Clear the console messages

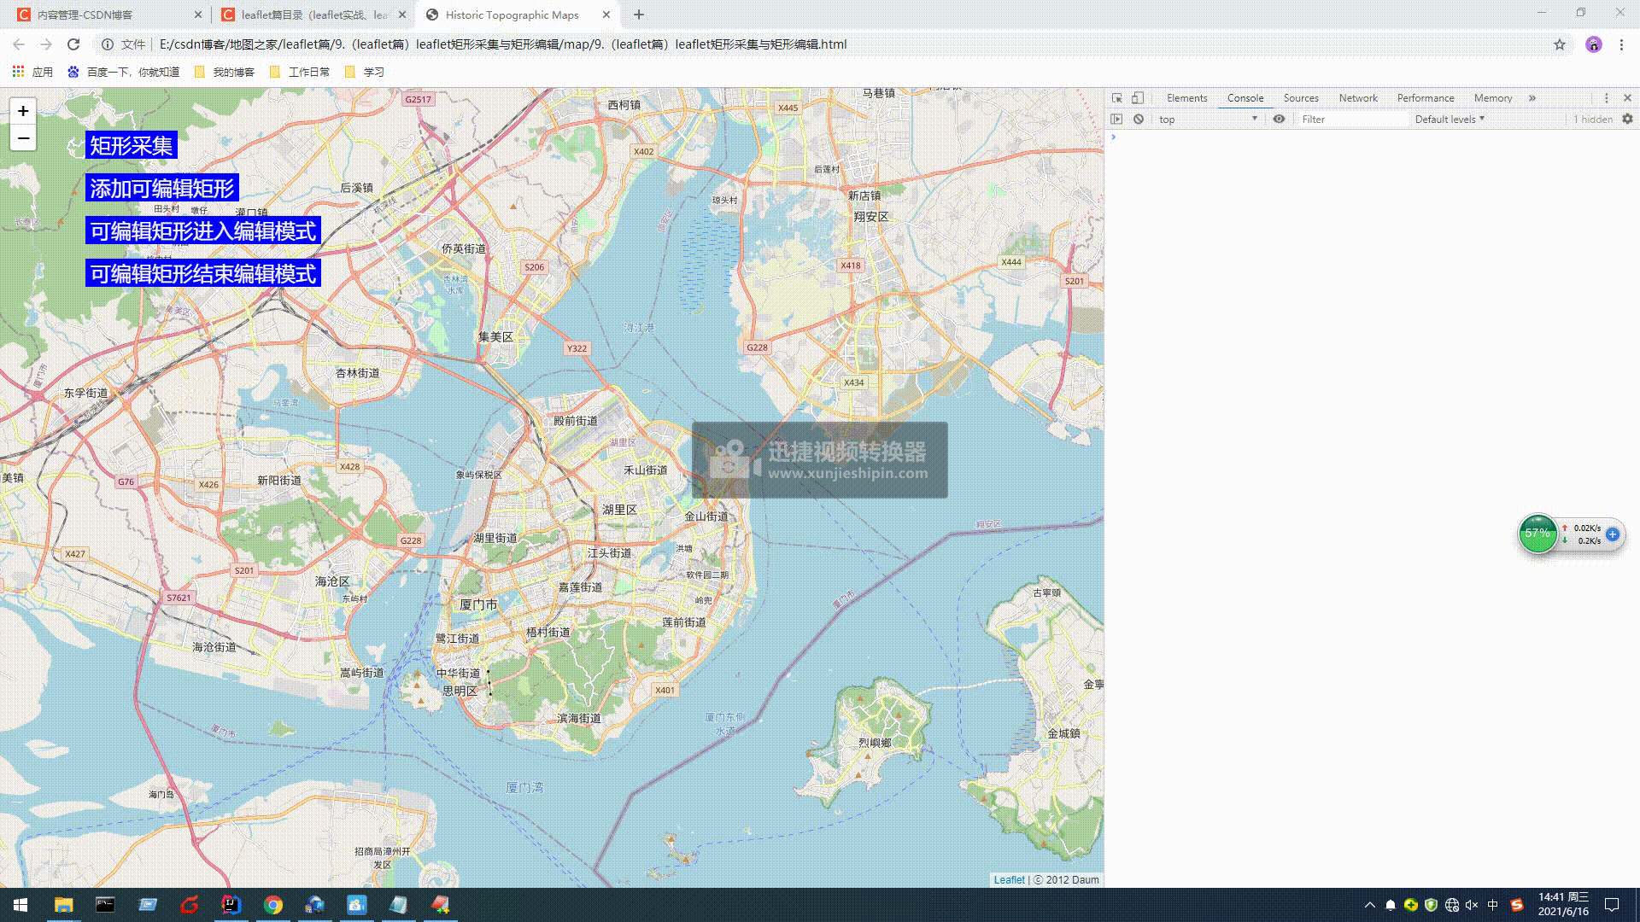[1139, 120]
